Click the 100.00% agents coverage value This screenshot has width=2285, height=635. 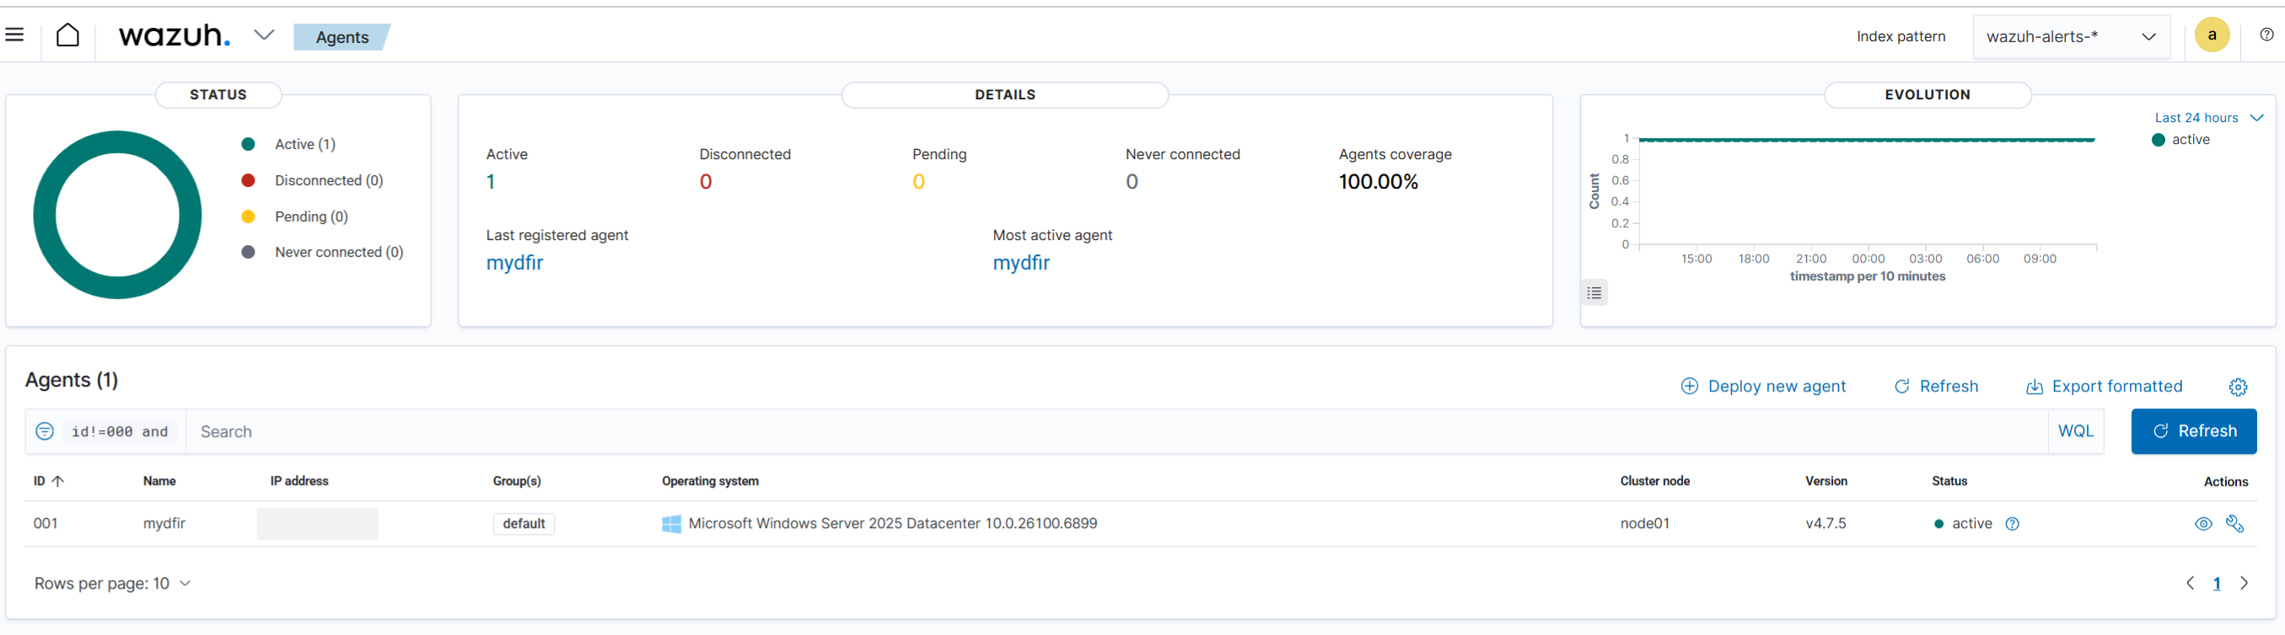pos(1378,182)
